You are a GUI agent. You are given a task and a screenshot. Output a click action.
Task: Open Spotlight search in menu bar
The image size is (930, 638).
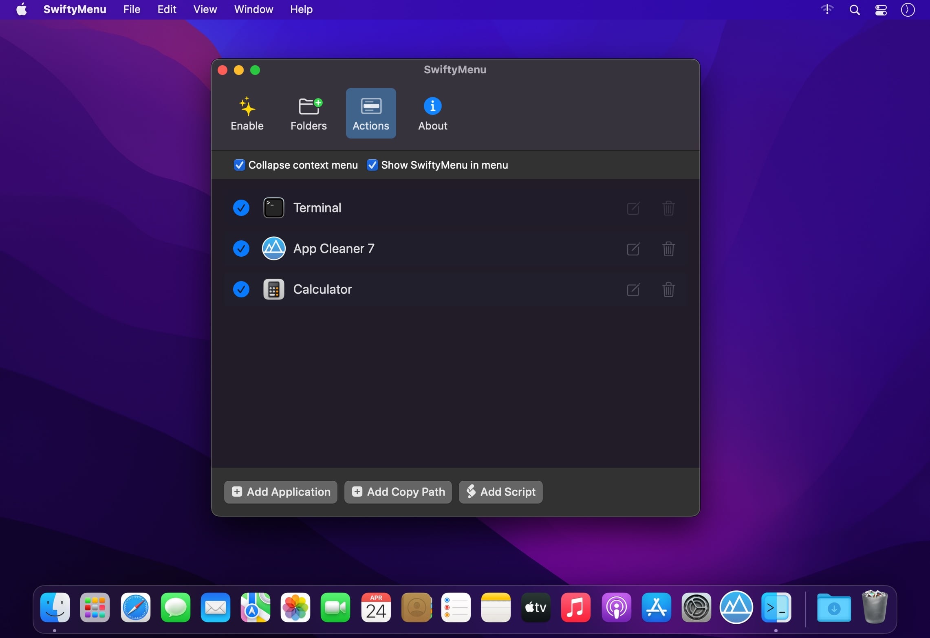point(855,10)
